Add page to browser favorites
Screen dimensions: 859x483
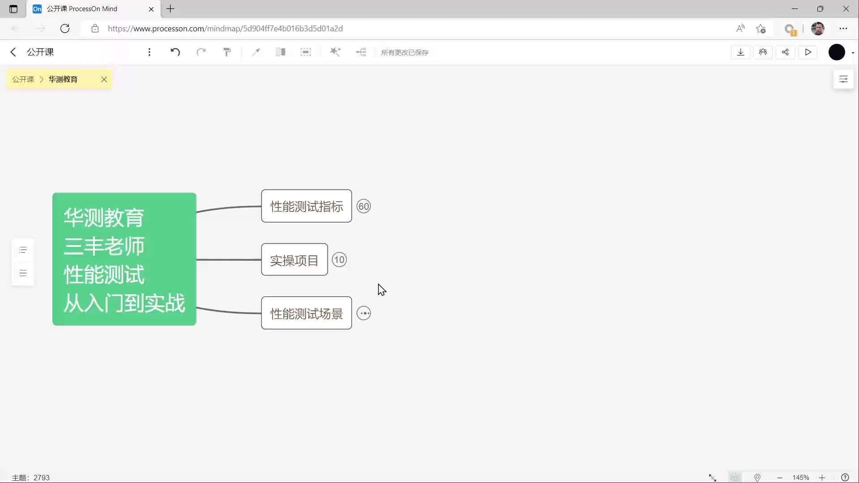(761, 29)
